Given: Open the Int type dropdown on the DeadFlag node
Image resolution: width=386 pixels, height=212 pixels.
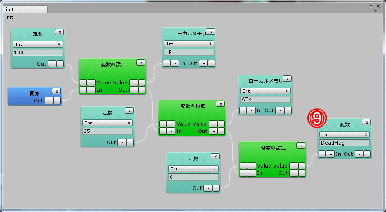Looking at the screenshot, I should [345, 135].
